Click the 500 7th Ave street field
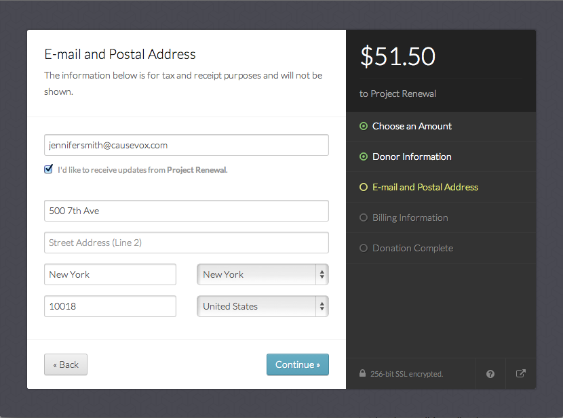Viewport: 563px width, 418px height. click(187, 211)
